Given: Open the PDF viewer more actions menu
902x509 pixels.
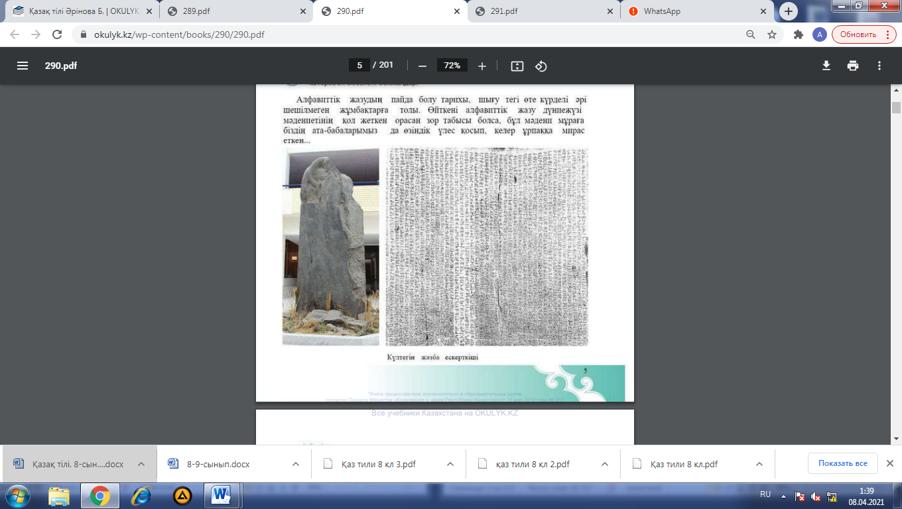Looking at the screenshot, I should pyautogui.click(x=879, y=66).
